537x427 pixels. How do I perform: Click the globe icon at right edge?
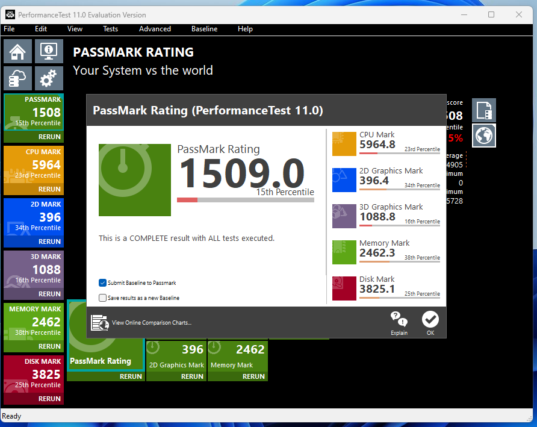(483, 135)
